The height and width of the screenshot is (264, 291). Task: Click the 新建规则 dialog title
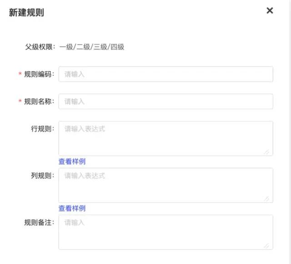[x=26, y=13]
